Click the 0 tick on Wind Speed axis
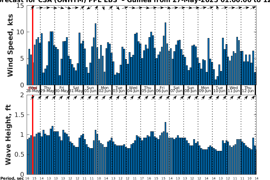Viewport: 270px width, 180px height. point(22,85)
